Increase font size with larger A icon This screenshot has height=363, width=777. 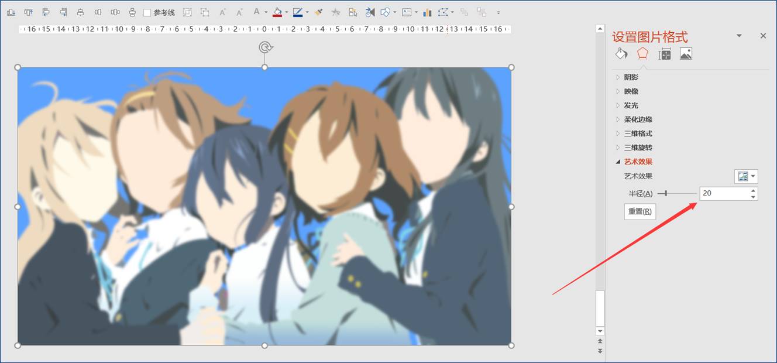222,12
